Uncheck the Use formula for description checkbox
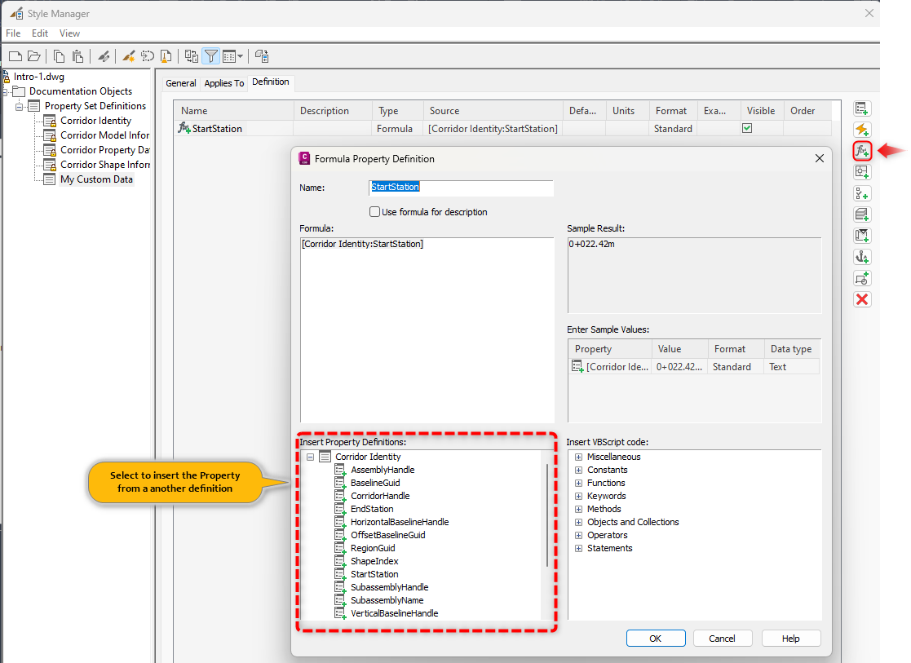The width and height of the screenshot is (911, 663). (374, 212)
